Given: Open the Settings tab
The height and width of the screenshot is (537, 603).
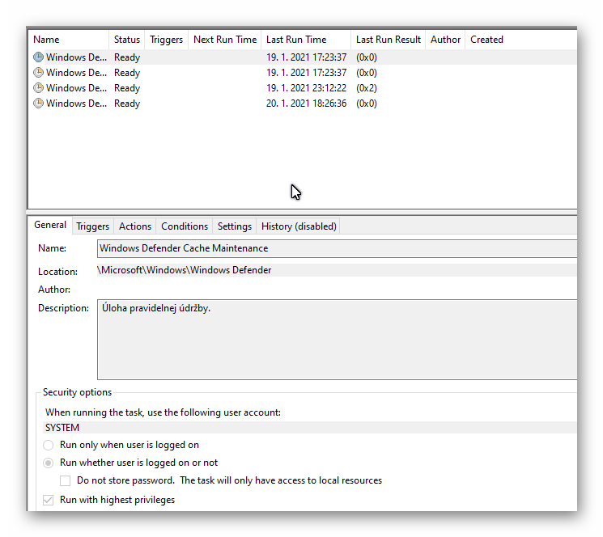Looking at the screenshot, I should point(235,226).
